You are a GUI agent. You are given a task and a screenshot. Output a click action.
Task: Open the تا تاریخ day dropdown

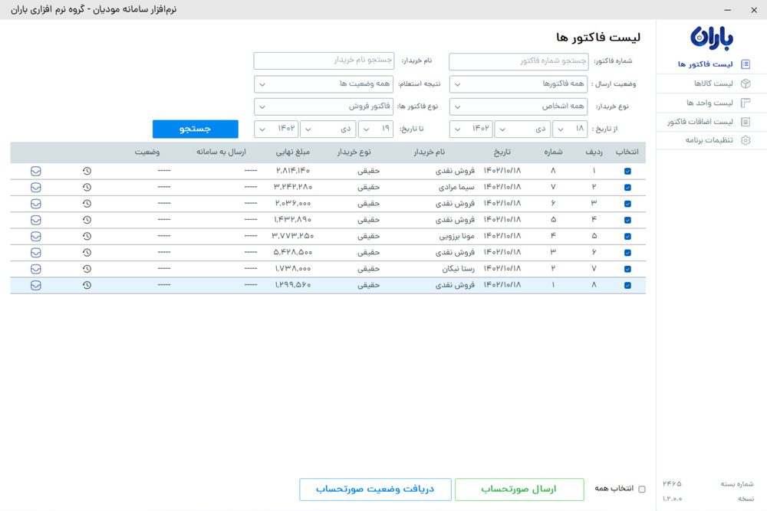click(x=376, y=129)
